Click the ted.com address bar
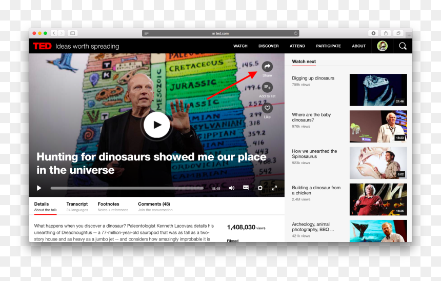The image size is (441, 281). pos(221,33)
